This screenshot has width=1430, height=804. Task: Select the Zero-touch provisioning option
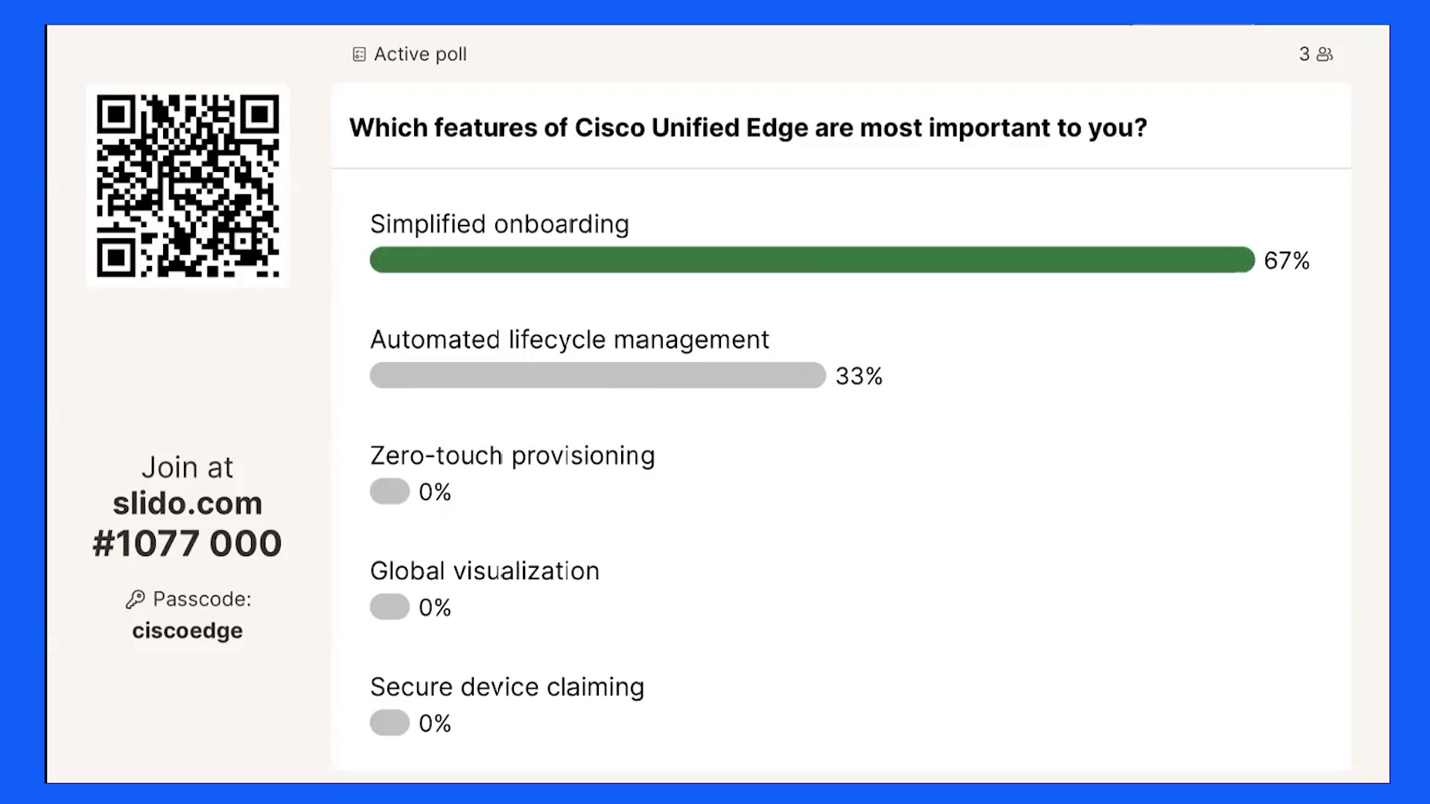pyautogui.click(x=512, y=456)
